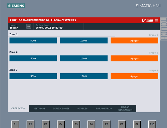Click the F5 function key
The image size is (167, 128).
pyautogui.click(x=76, y=124)
